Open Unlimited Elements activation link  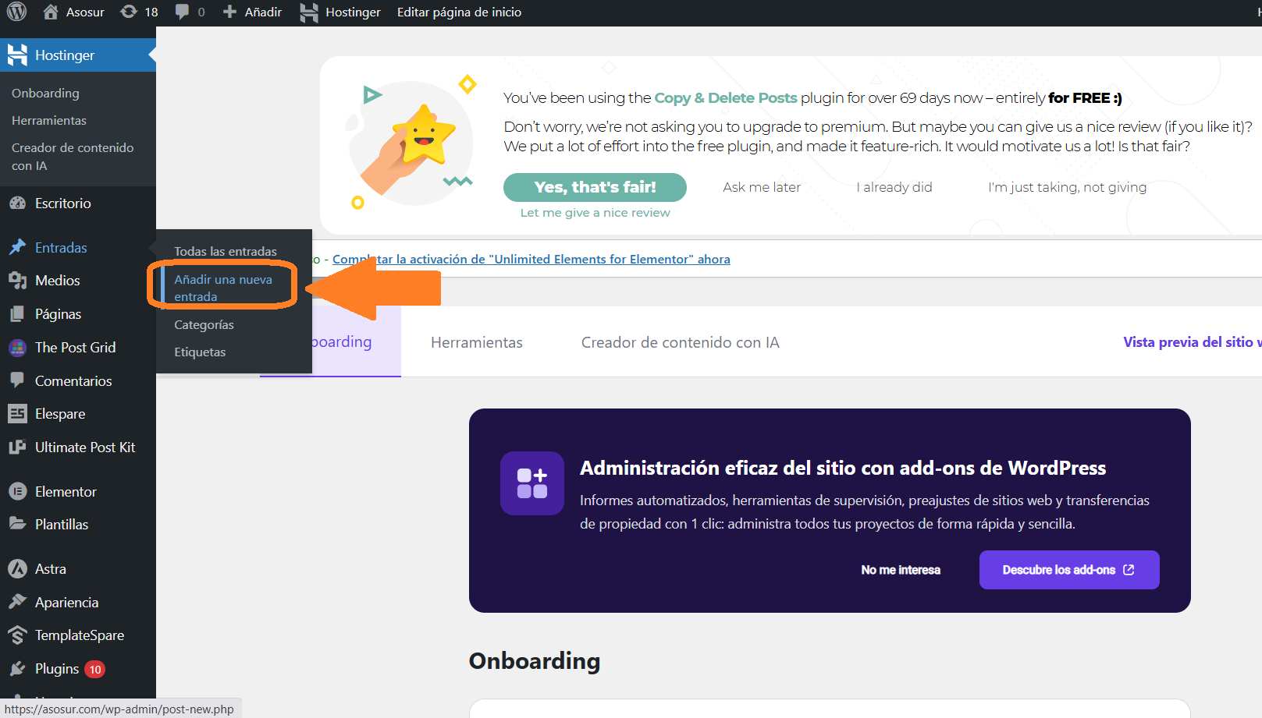[531, 260]
